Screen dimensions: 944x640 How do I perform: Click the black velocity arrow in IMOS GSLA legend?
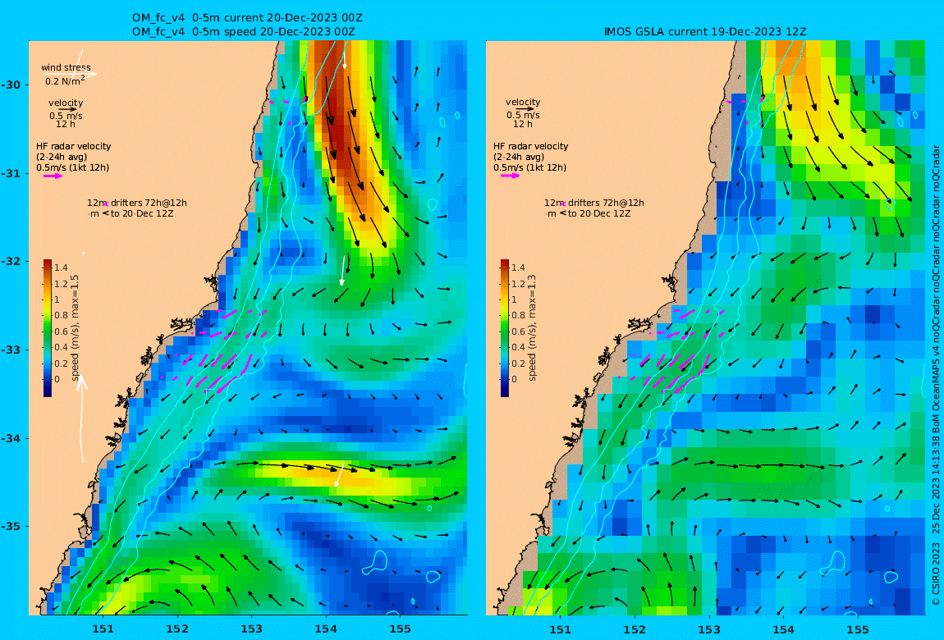click(524, 109)
